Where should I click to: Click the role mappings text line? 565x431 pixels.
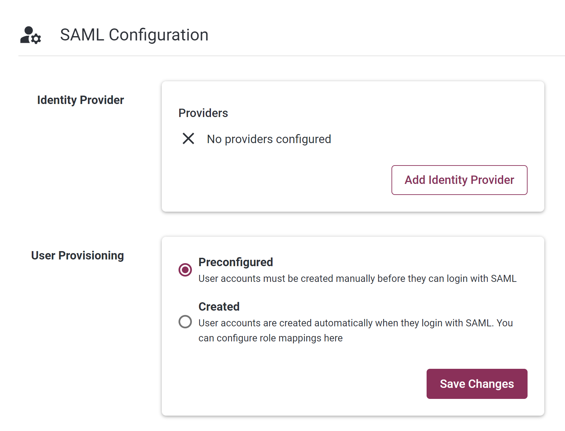(x=270, y=338)
